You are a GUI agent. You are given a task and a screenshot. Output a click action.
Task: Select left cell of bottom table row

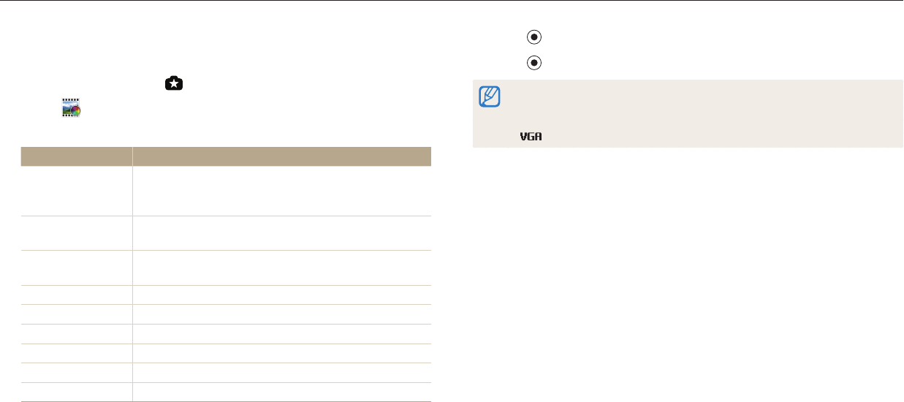click(x=76, y=392)
